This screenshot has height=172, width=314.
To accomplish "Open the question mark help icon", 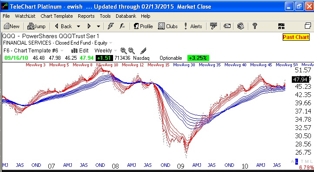I will click(x=255, y=26).
